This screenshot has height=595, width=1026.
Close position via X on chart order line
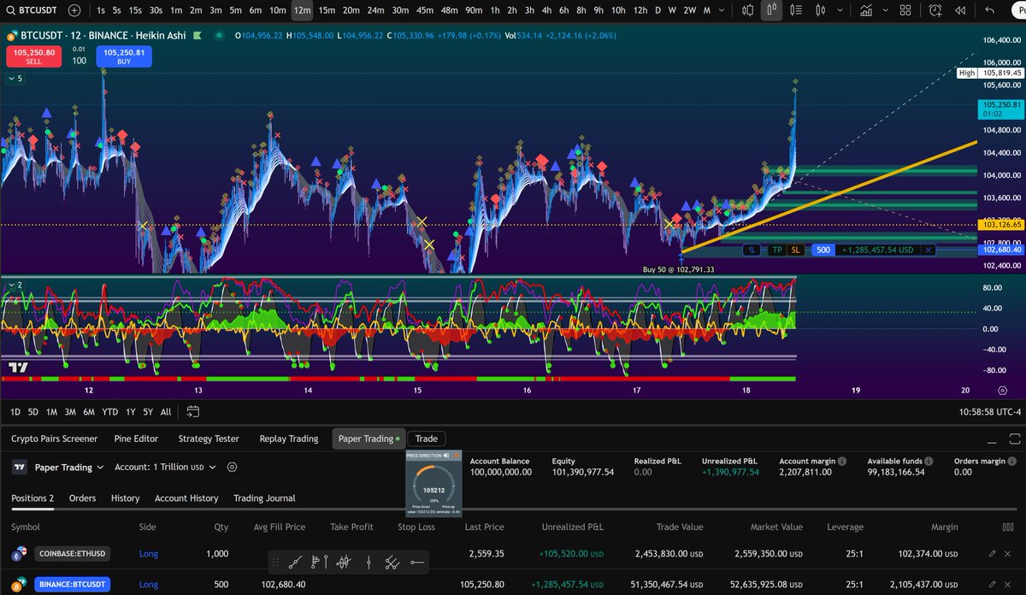[929, 250]
